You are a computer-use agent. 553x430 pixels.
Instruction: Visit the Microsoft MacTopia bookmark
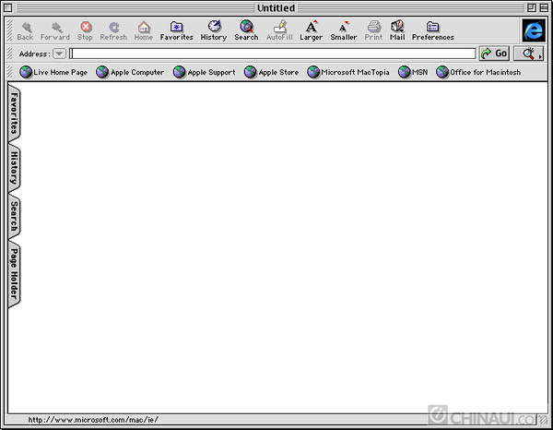[x=348, y=72]
